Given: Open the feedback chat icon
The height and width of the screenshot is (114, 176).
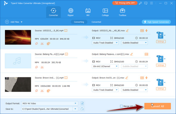Looking at the screenshot, I should pos(146,3).
